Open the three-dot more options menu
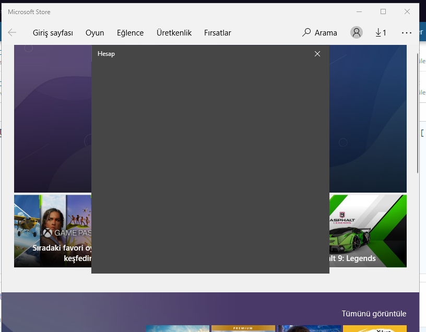 click(x=407, y=33)
